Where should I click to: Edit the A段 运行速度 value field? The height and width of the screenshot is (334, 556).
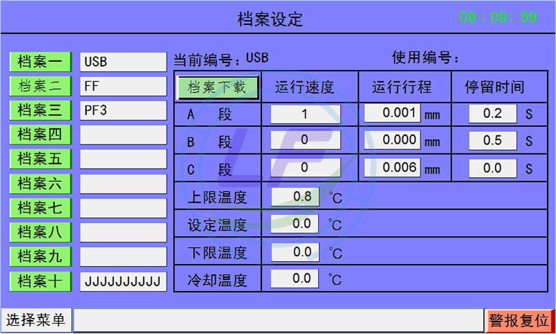point(305,114)
